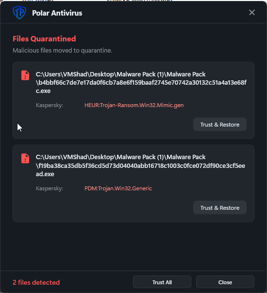This screenshot has width=267, height=293.
Task: Click the Trust All button
Action: pos(162,282)
